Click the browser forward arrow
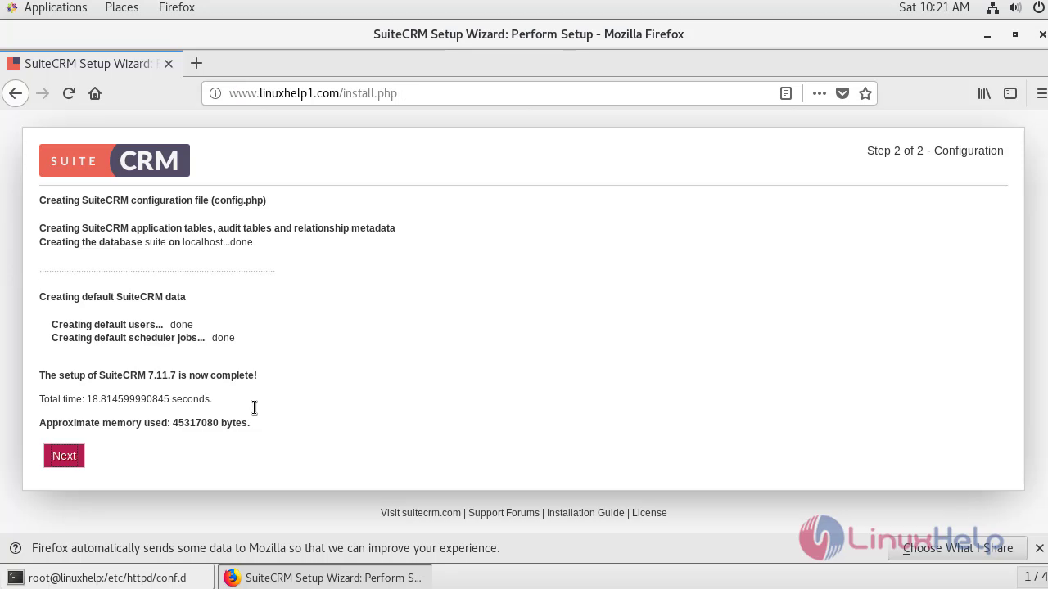 (43, 93)
